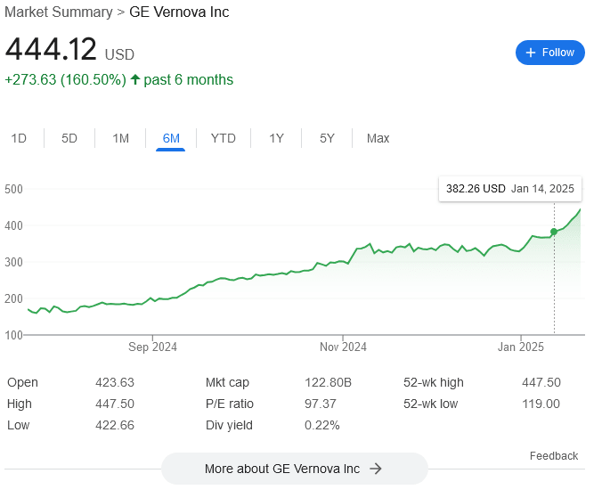This screenshot has width=602, height=498.
Task: Click the Sep 2024 axis label
Action: 153,347
